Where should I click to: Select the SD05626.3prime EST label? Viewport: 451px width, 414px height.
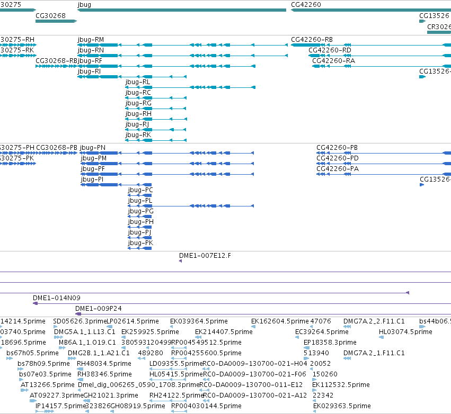point(79,321)
